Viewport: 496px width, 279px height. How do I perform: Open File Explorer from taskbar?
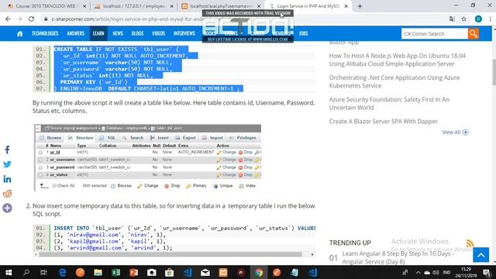(x=98, y=272)
